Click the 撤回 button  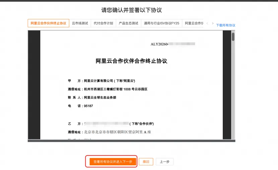pyautogui.click(x=146, y=162)
